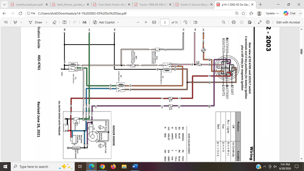Click Edit with Acrobat
Screen dimensions: 304x171
[x=288, y=22]
